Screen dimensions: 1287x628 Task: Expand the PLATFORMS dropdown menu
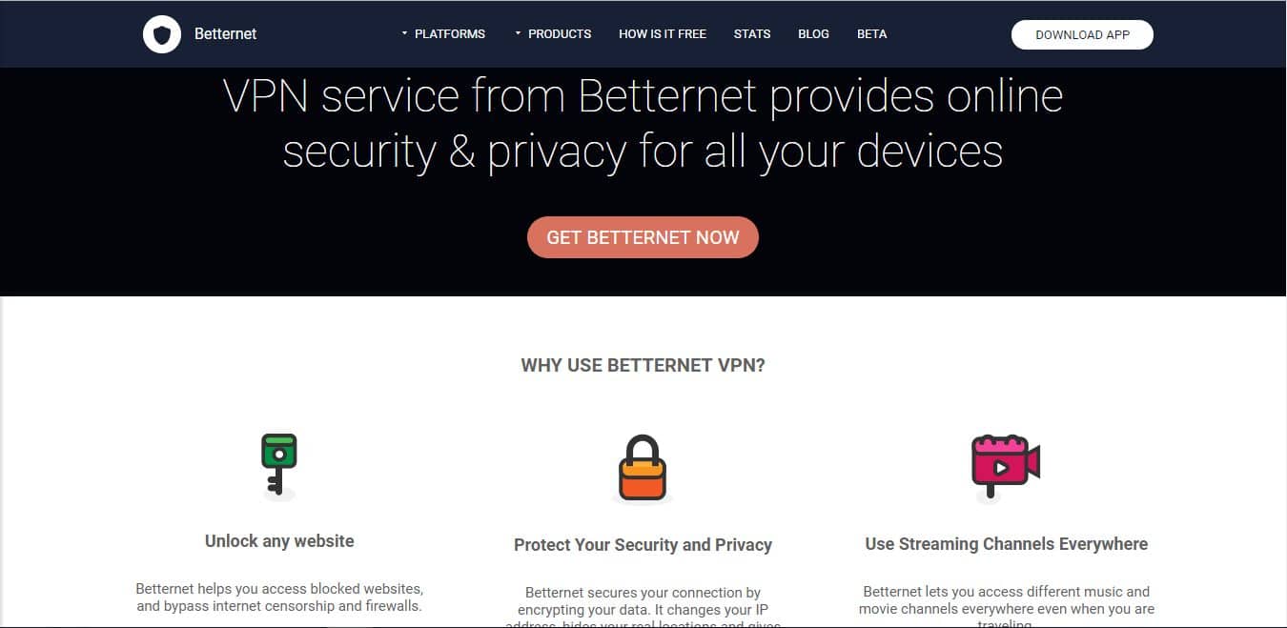pos(448,33)
